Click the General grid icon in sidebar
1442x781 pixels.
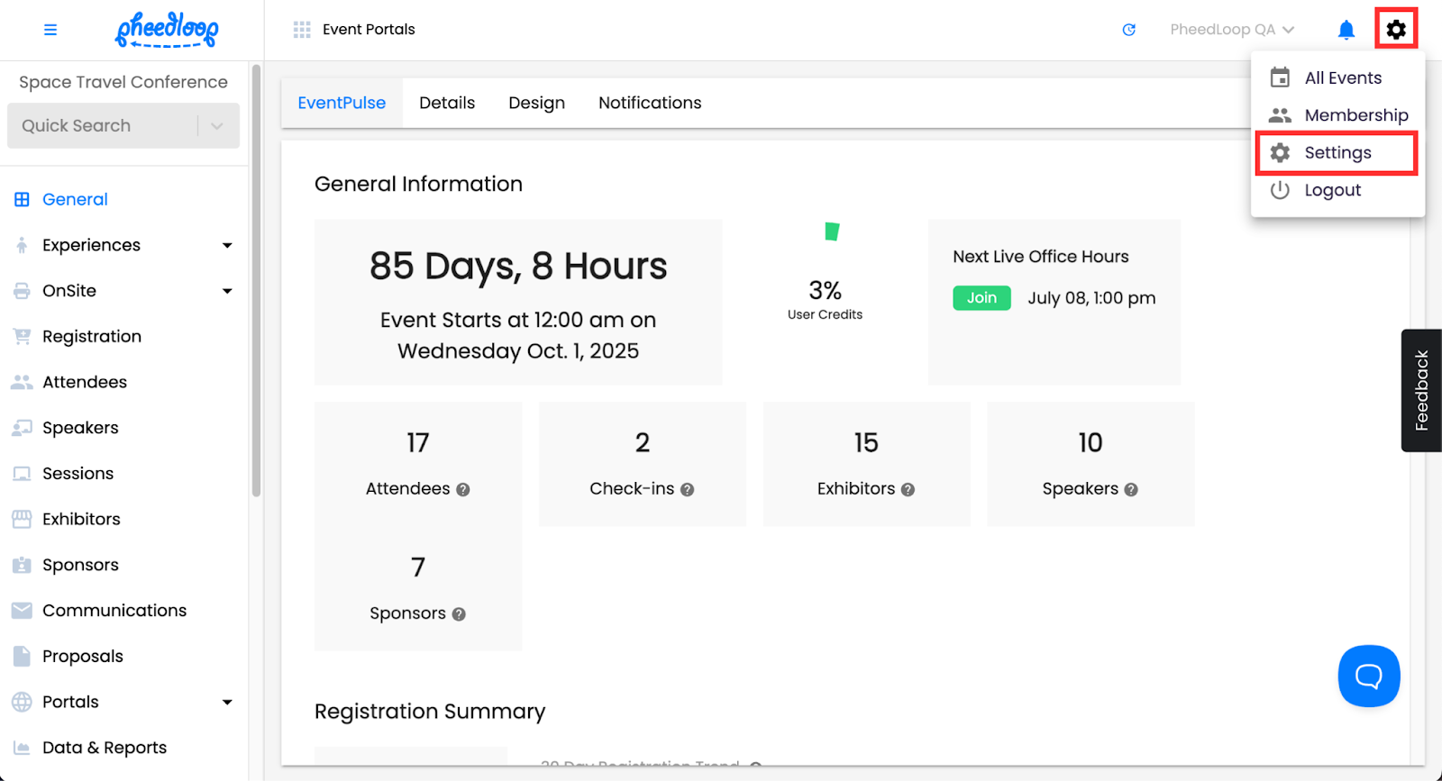tap(22, 199)
